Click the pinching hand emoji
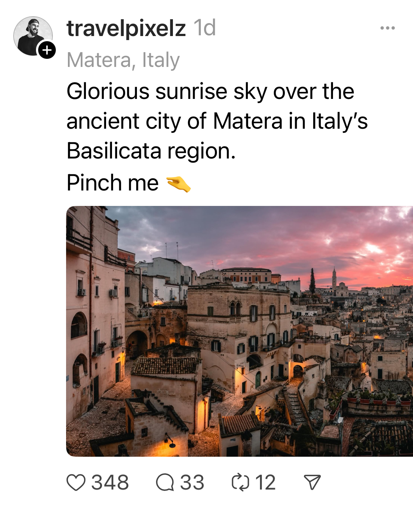This screenshot has width=413, height=506. pyautogui.click(x=178, y=184)
